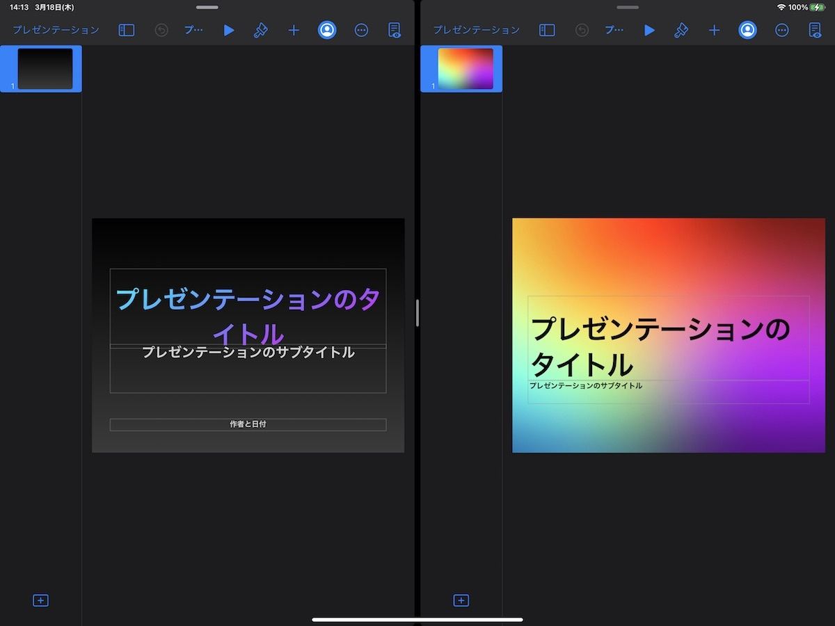
Task: Open the Collaborate person icon in right window
Action: tap(747, 30)
